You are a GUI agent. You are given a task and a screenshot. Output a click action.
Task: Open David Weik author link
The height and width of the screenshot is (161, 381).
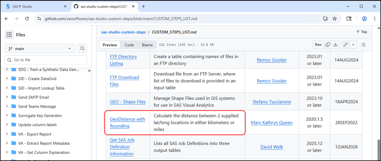[x=272, y=147]
